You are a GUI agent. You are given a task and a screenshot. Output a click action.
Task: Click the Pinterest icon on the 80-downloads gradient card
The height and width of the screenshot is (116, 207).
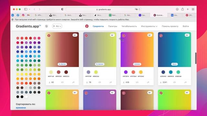pyautogui.click(x=49, y=35)
